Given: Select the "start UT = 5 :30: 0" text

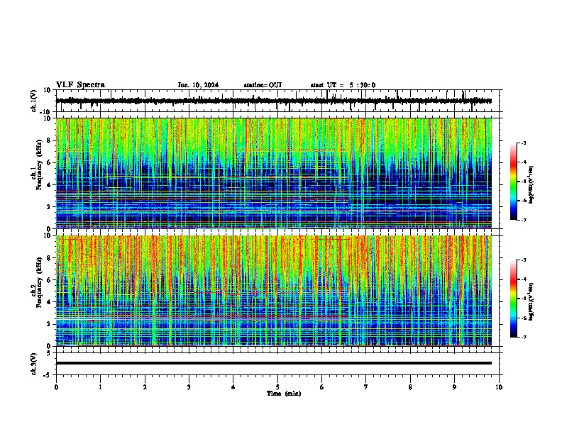Looking at the screenshot, I should click(343, 85).
